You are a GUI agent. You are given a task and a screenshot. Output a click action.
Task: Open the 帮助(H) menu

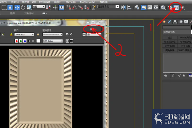(x=104, y=2)
